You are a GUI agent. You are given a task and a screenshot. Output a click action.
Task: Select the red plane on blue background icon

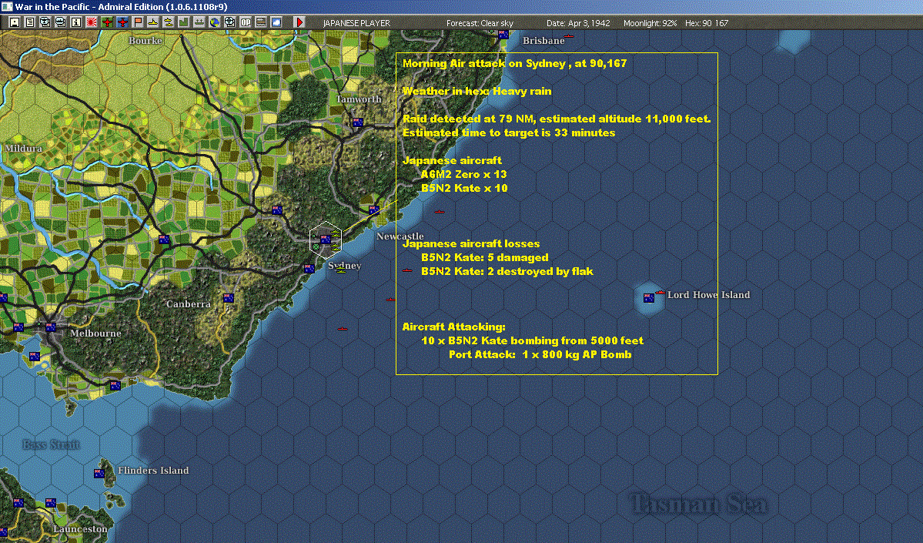coord(122,22)
